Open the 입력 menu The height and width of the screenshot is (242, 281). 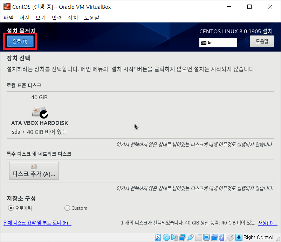[57, 18]
